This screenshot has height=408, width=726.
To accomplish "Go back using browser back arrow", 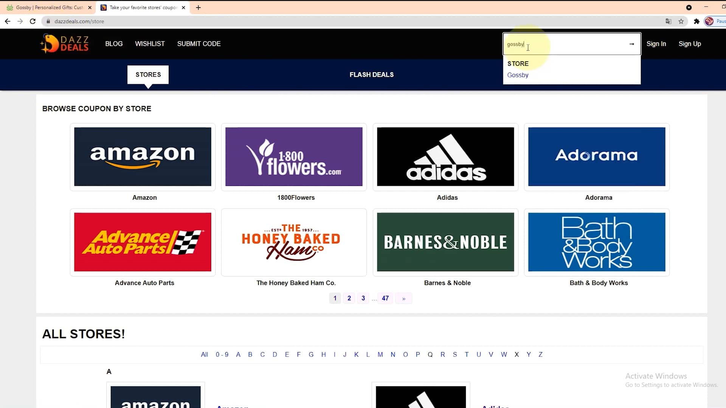I will (x=8, y=22).
